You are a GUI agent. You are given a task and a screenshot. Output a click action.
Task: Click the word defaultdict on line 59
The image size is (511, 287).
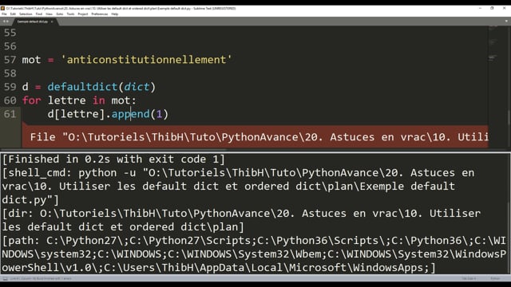point(82,87)
